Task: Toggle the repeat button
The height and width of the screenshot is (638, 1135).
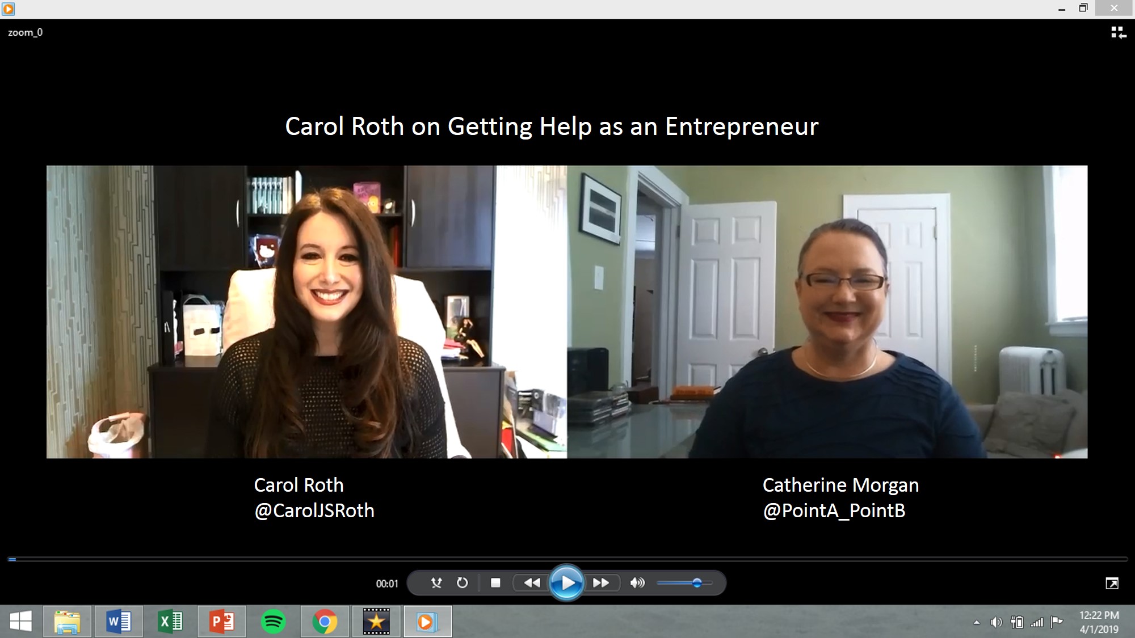Action: [463, 583]
